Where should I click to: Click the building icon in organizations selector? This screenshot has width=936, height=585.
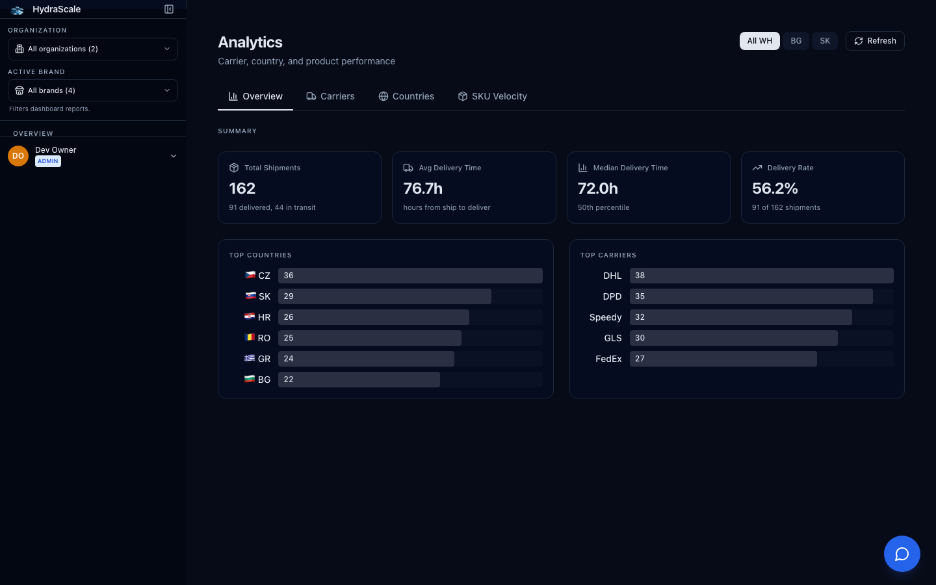[x=19, y=49]
